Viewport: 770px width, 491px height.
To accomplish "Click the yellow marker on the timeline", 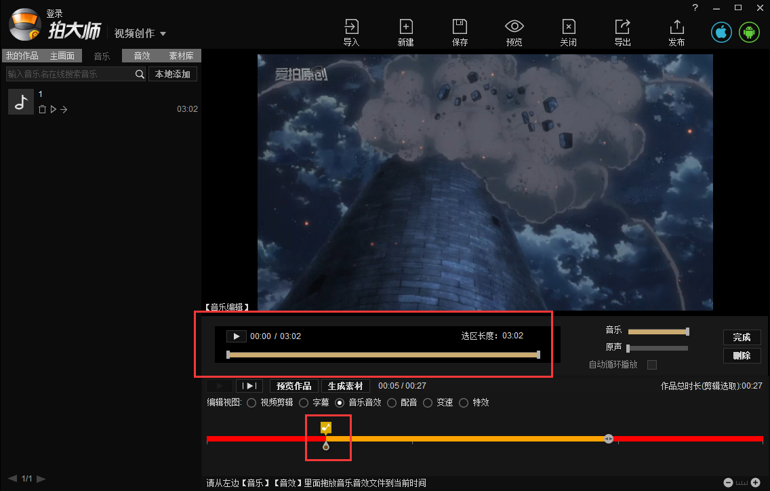I will tap(326, 427).
